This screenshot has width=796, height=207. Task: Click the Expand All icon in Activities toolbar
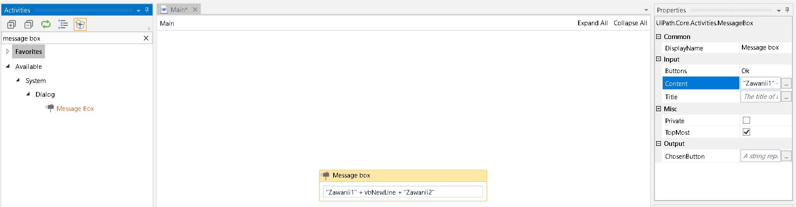[12, 24]
